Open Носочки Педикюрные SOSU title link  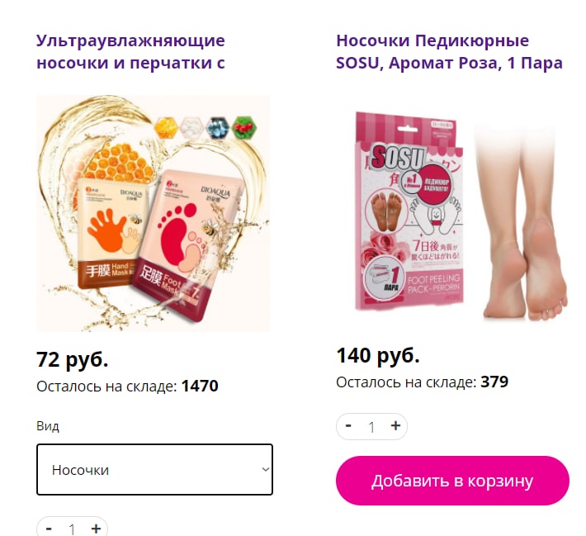449,51
